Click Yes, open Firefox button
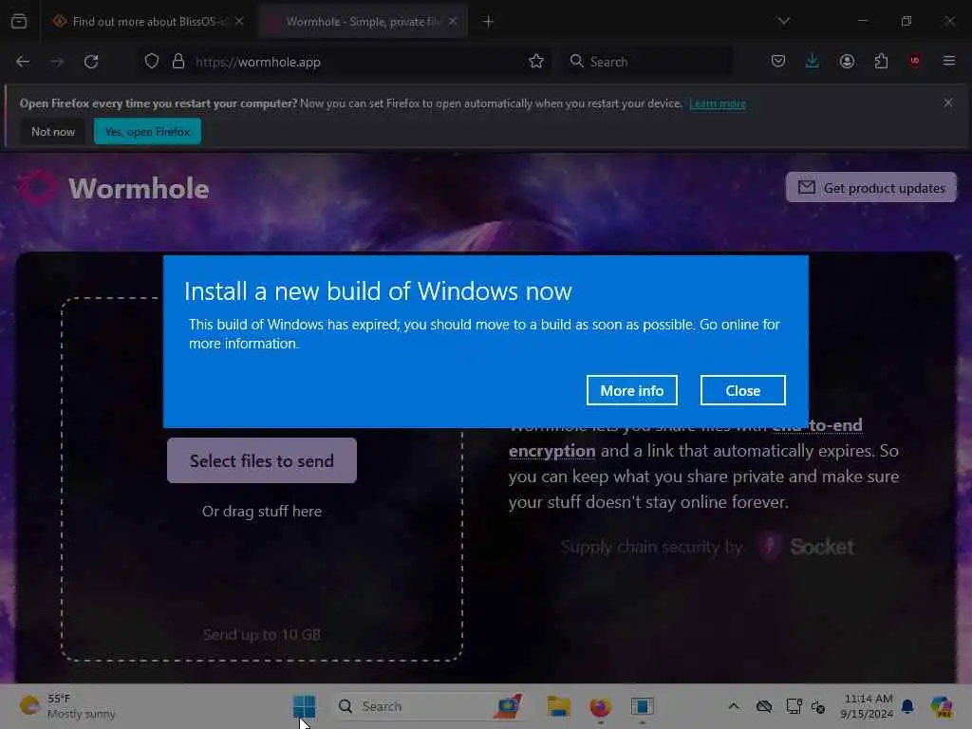The image size is (972, 729). 147,131
